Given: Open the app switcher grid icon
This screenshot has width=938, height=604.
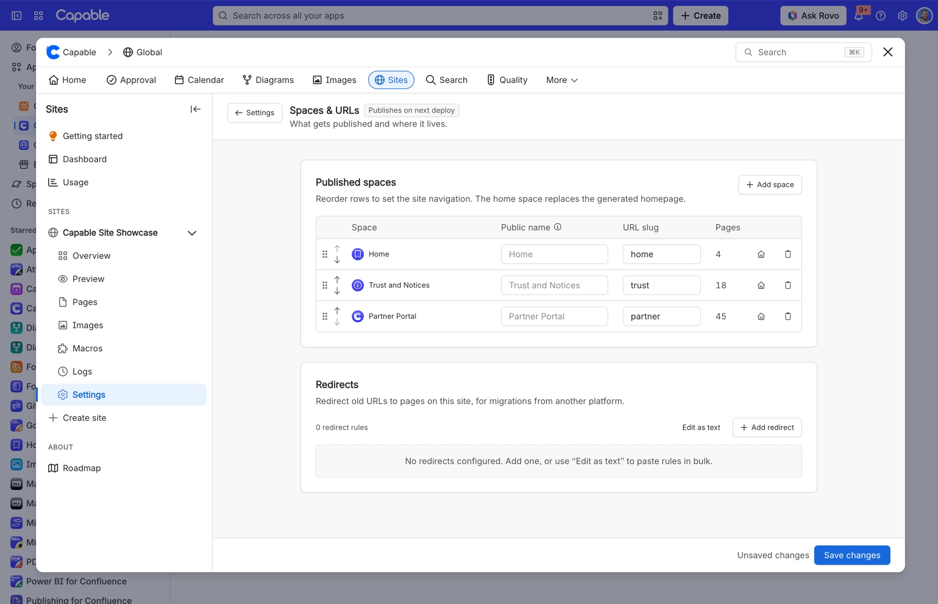Looking at the screenshot, I should point(38,15).
